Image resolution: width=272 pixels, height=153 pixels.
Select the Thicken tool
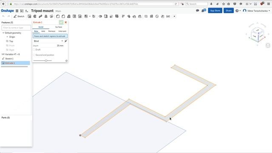click(51, 16)
